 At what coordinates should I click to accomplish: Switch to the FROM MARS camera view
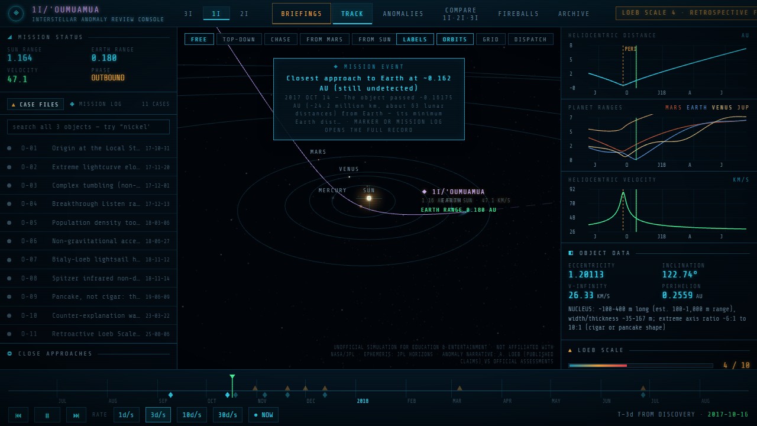[x=325, y=40]
